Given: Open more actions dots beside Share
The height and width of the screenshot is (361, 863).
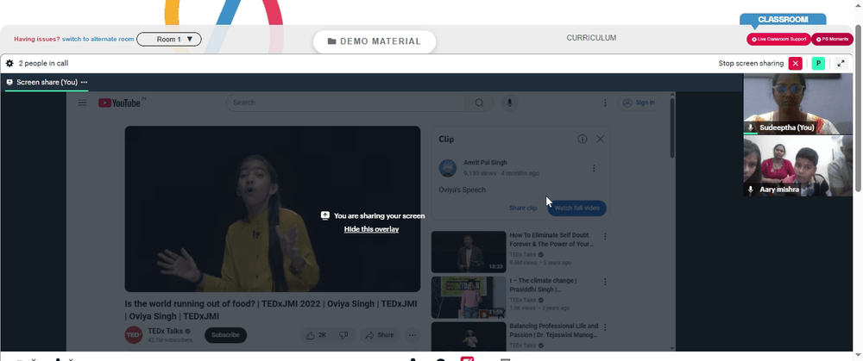Looking at the screenshot, I should pos(413,335).
